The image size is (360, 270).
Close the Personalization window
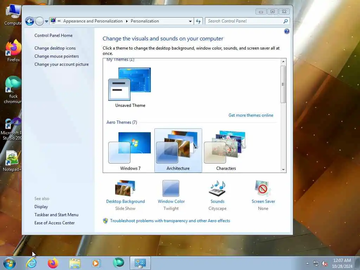click(x=284, y=12)
